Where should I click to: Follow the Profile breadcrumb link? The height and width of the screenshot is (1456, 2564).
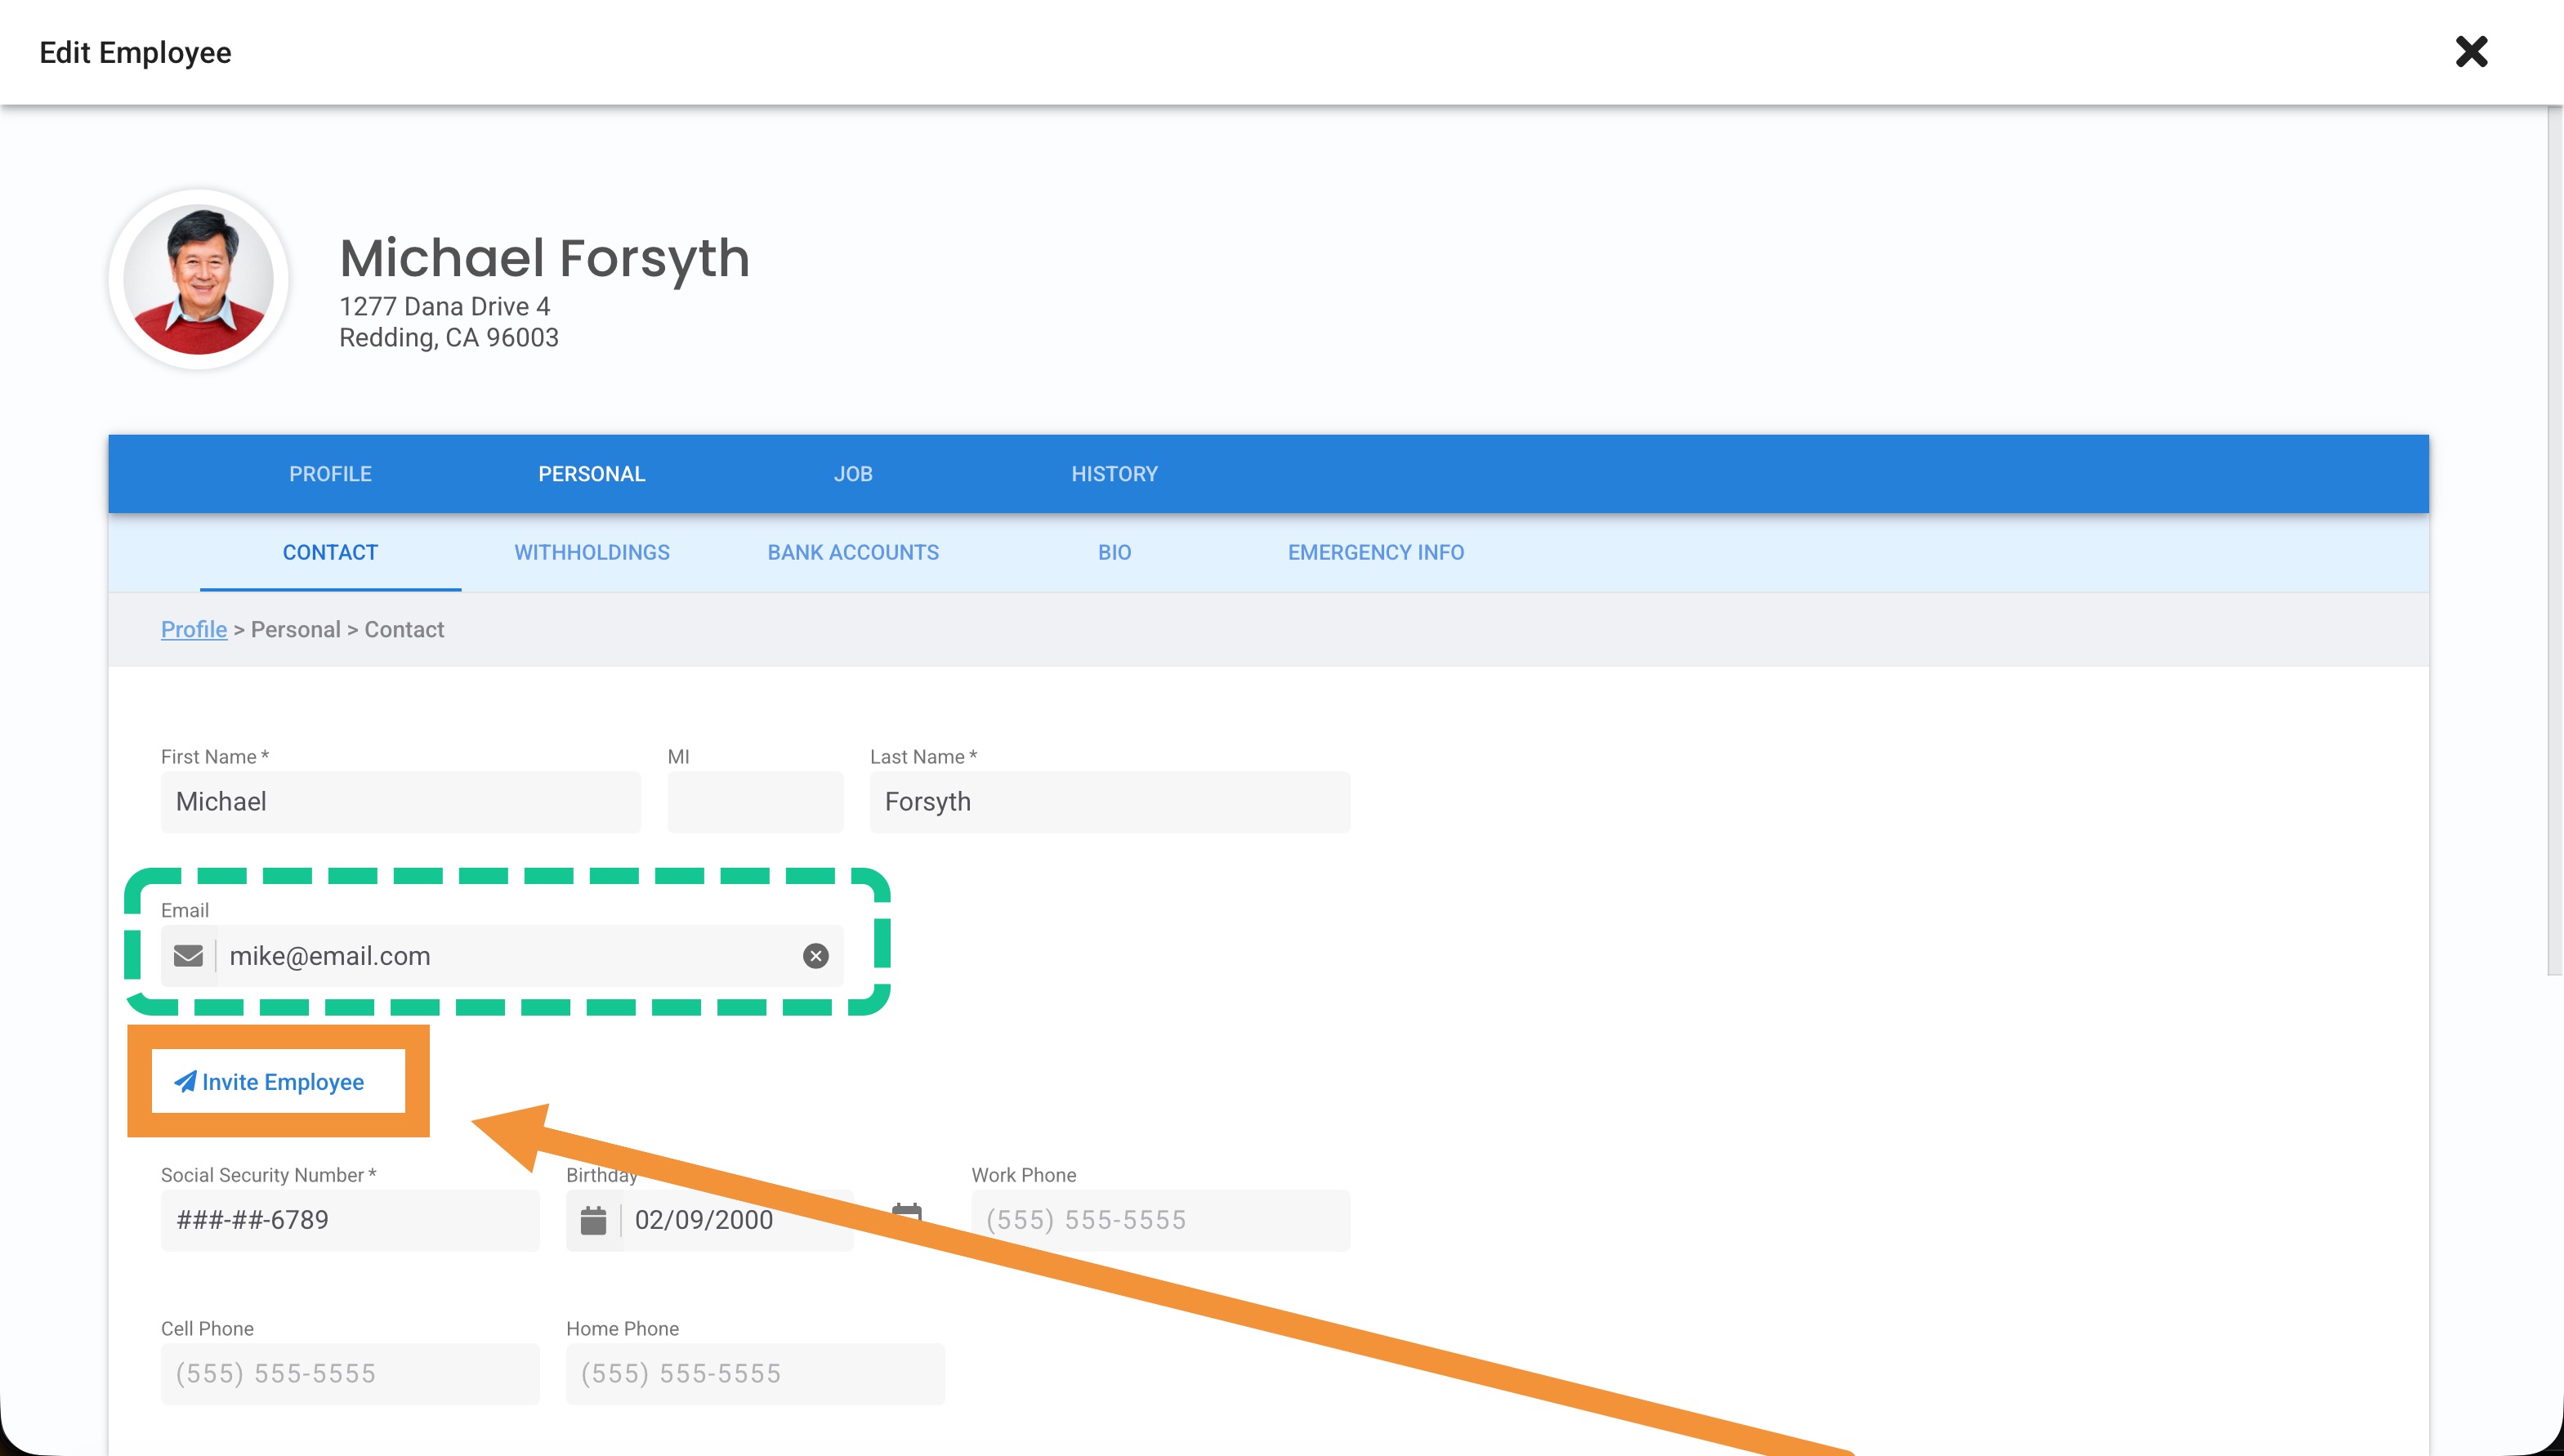coord(194,629)
